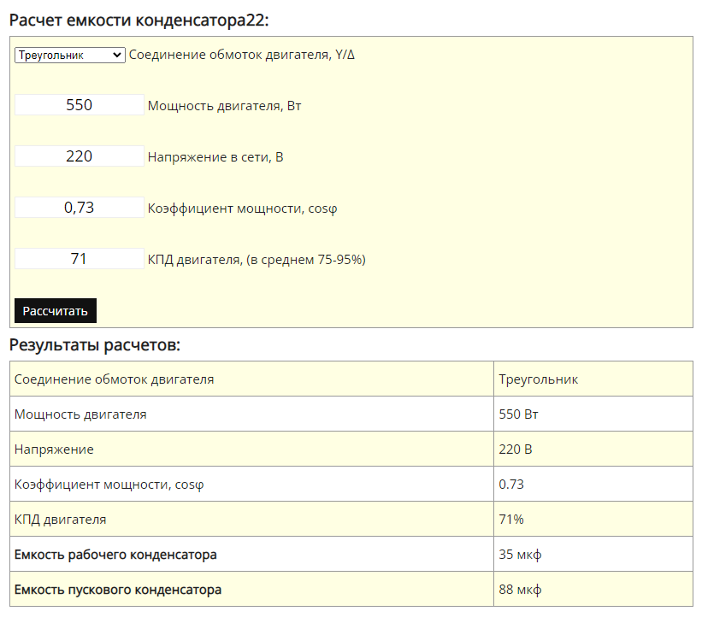
Task: Click the result cell showing 88 мкф
Action: 520,590
